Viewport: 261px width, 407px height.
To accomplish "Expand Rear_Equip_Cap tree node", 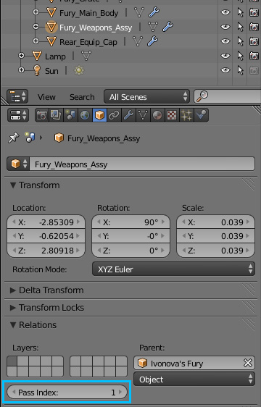I will (36, 41).
